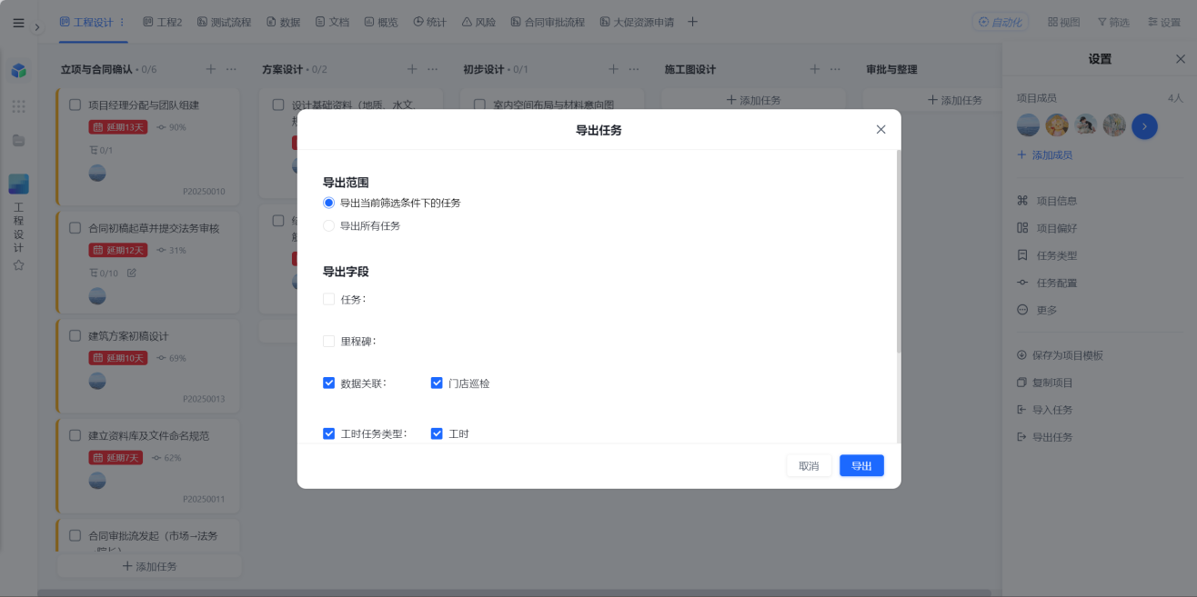The width and height of the screenshot is (1197, 597).
Task: Uncheck the 数据关联 checkbox
Action: point(329,383)
